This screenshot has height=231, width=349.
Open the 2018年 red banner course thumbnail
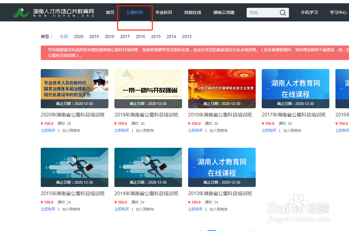tap(222, 88)
